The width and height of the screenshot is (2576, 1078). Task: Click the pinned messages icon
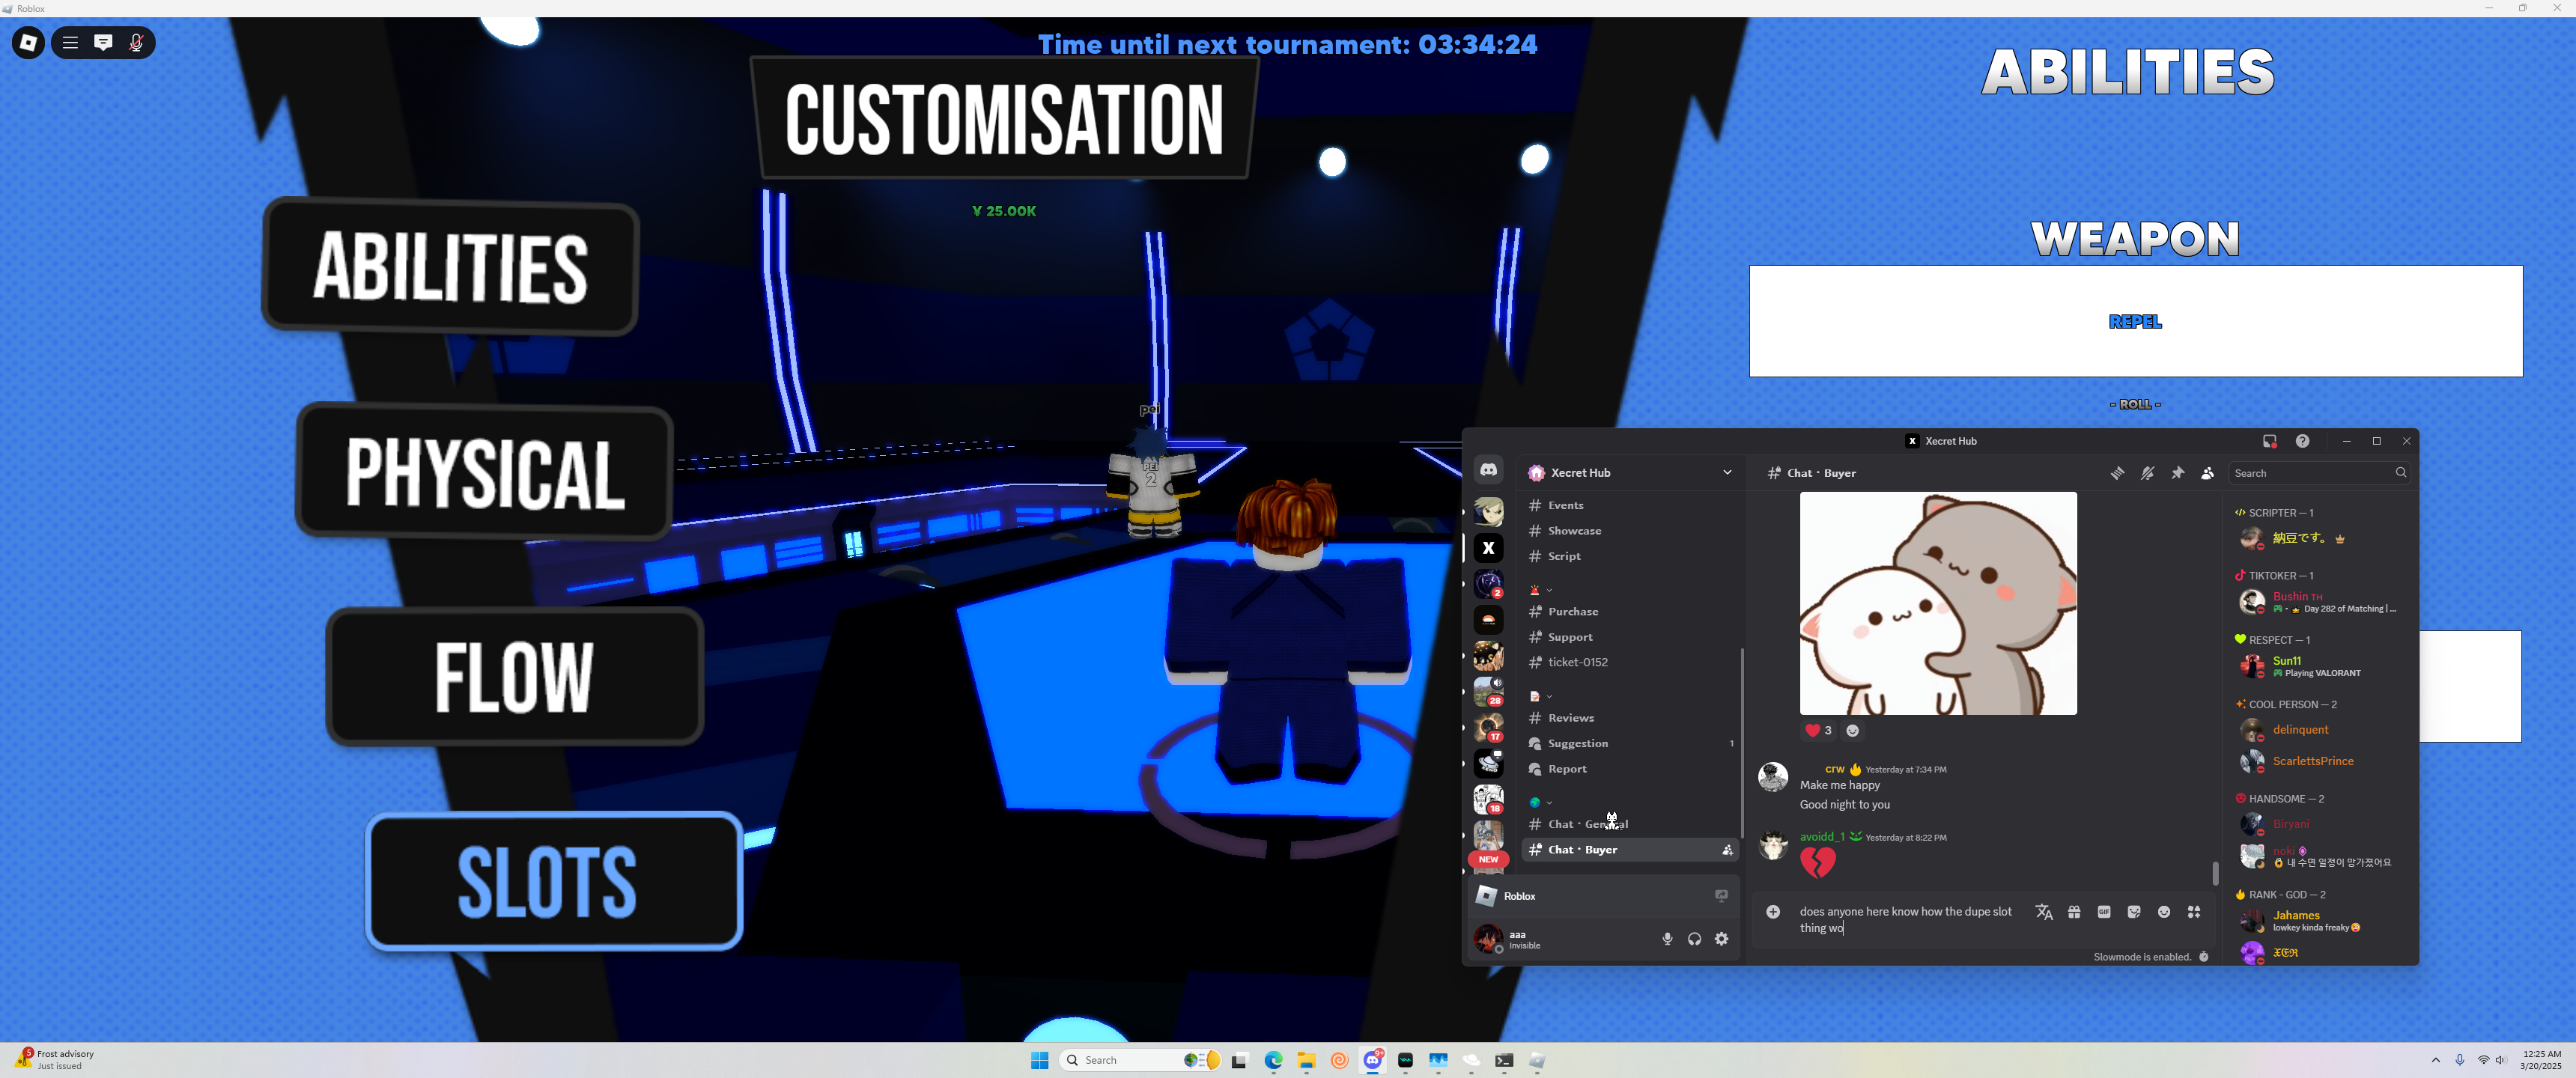click(2177, 473)
